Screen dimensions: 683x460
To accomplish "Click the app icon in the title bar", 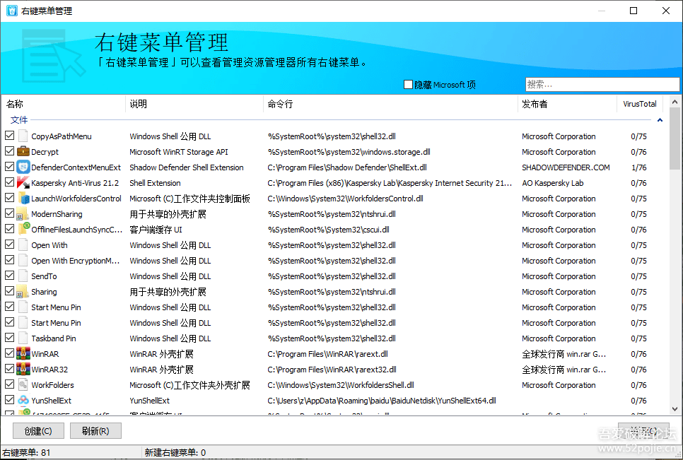I will tap(12, 11).
